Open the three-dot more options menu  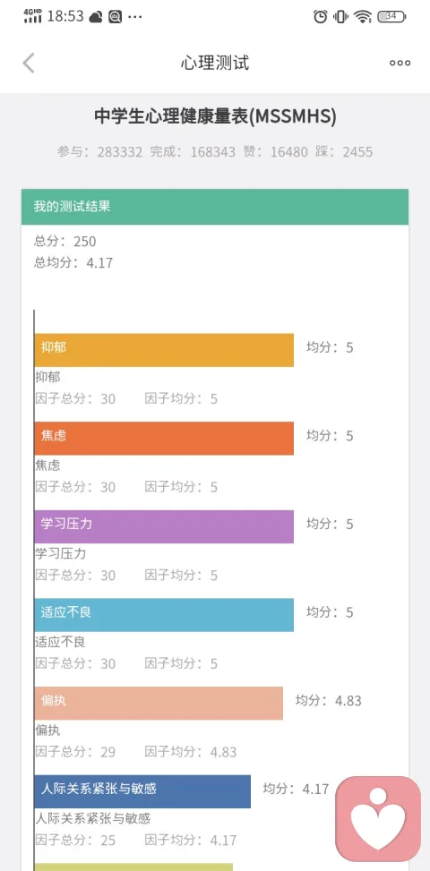click(x=400, y=63)
